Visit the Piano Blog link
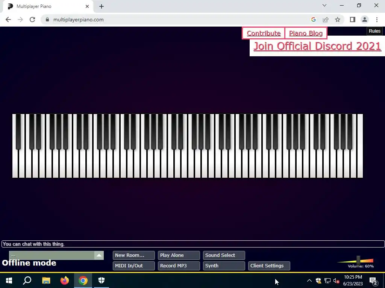 point(306,33)
